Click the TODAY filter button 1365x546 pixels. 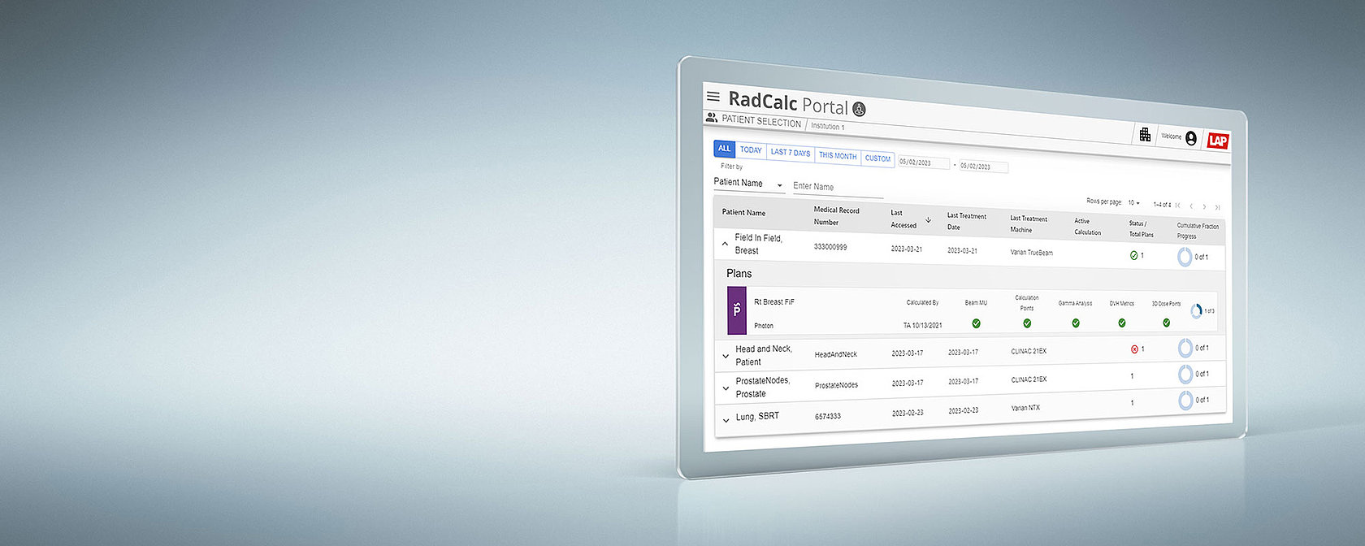tap(751, 150)
